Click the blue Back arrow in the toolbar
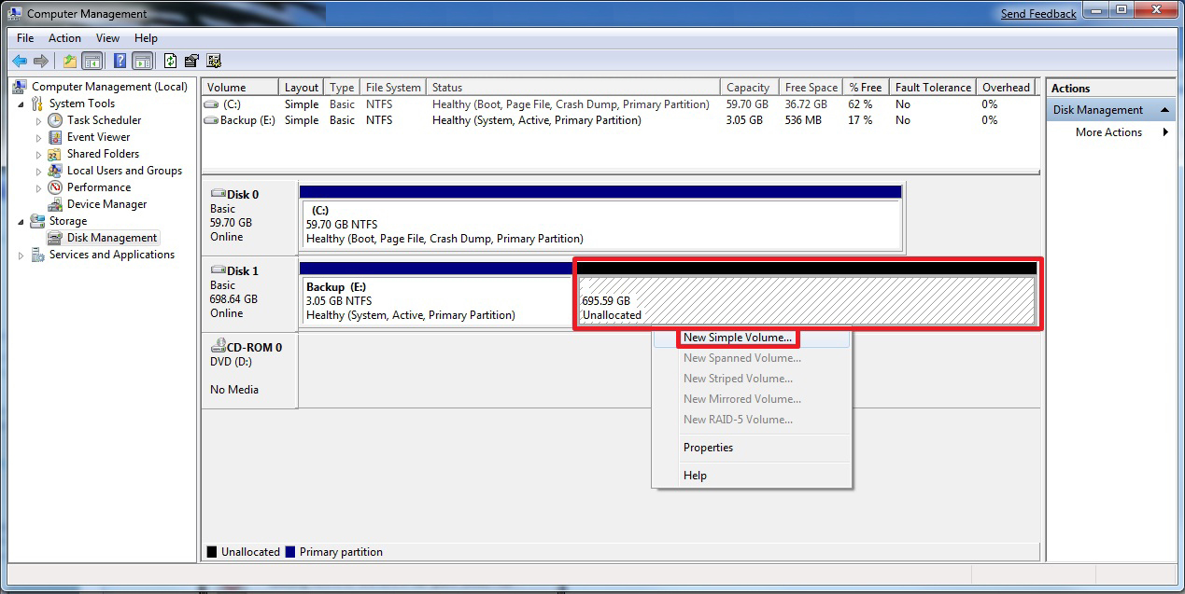The width and height of the screenshot is (1185, 594). coord(20,62)
